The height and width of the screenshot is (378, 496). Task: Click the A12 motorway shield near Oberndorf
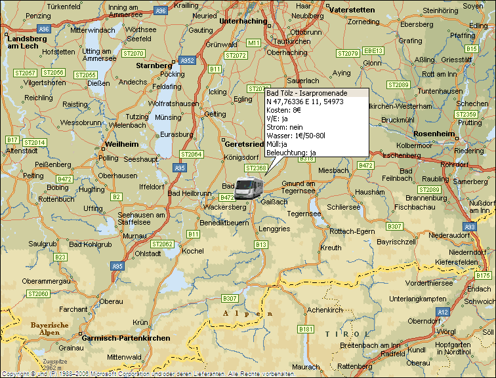[x=443, y=312]
